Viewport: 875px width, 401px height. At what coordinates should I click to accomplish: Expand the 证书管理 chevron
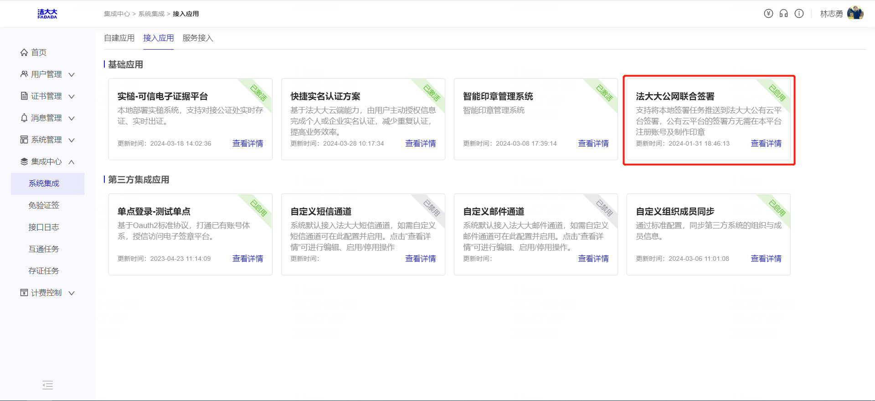tap(72, 96)
